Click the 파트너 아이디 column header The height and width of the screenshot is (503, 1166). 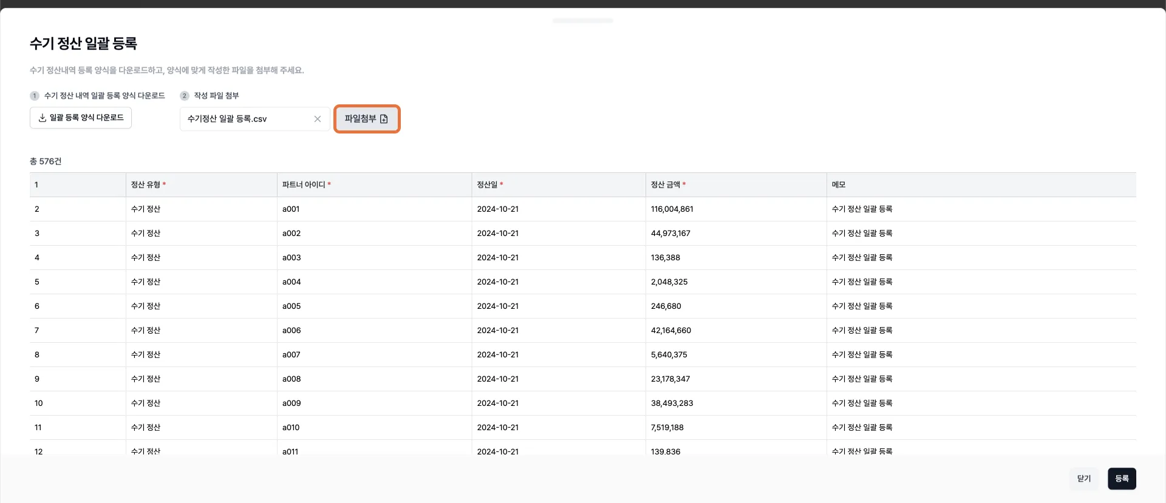pos(304,185)
